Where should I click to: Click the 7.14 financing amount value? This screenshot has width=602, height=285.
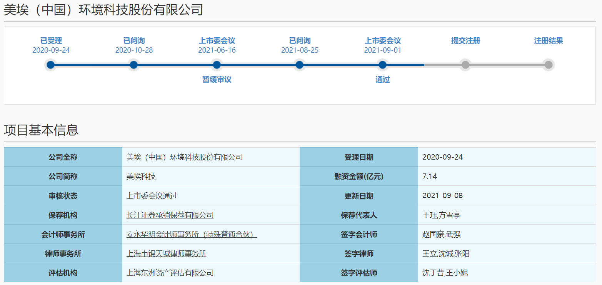(x=430, y=177)
